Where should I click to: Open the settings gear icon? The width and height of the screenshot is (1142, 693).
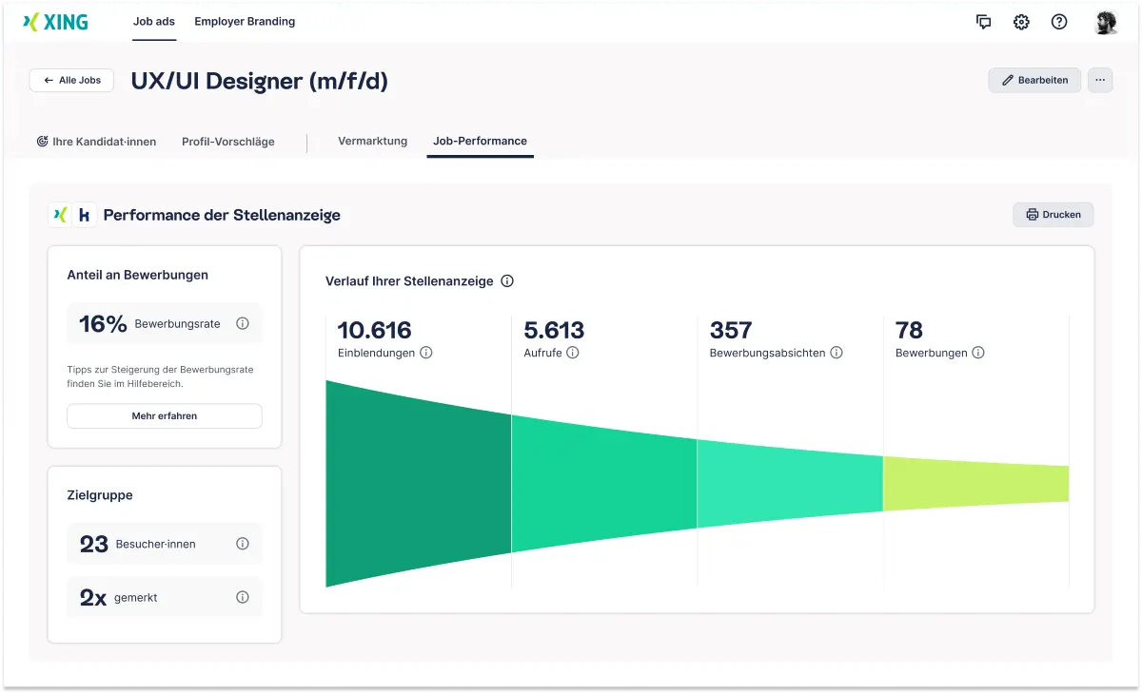coord(1021,22)
